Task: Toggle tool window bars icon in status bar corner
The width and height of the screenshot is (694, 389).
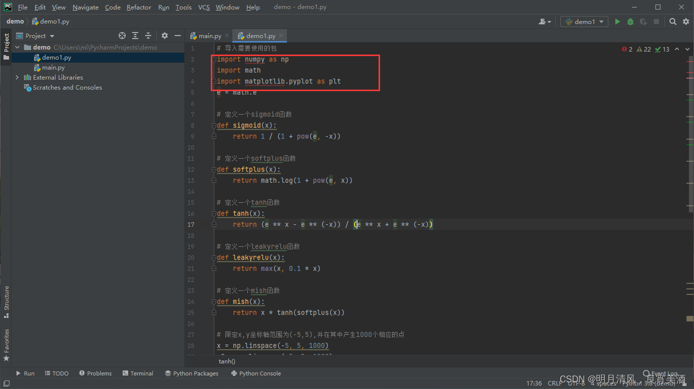Action: pyautogui.click(x=7, y=383)
